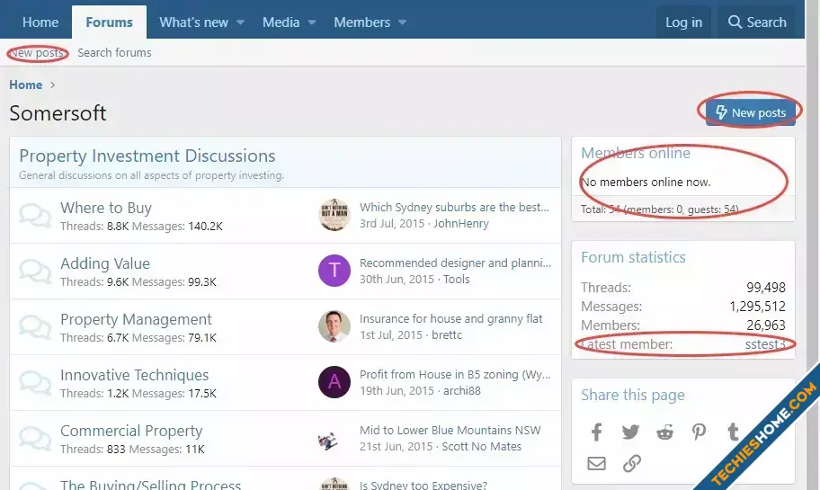Viewport: 820px width, 490px height.
Task: Open user JohnHenry's profile link
Action: coord(460,223)
